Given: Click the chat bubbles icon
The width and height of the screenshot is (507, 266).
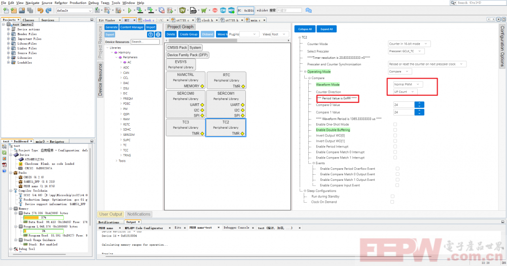Looking at the screenshot, I should click(x=308, y=10).
